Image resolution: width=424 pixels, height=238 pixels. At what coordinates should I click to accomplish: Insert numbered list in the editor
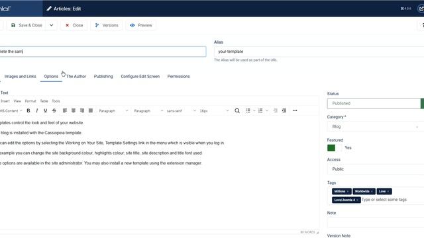point(260,110)
